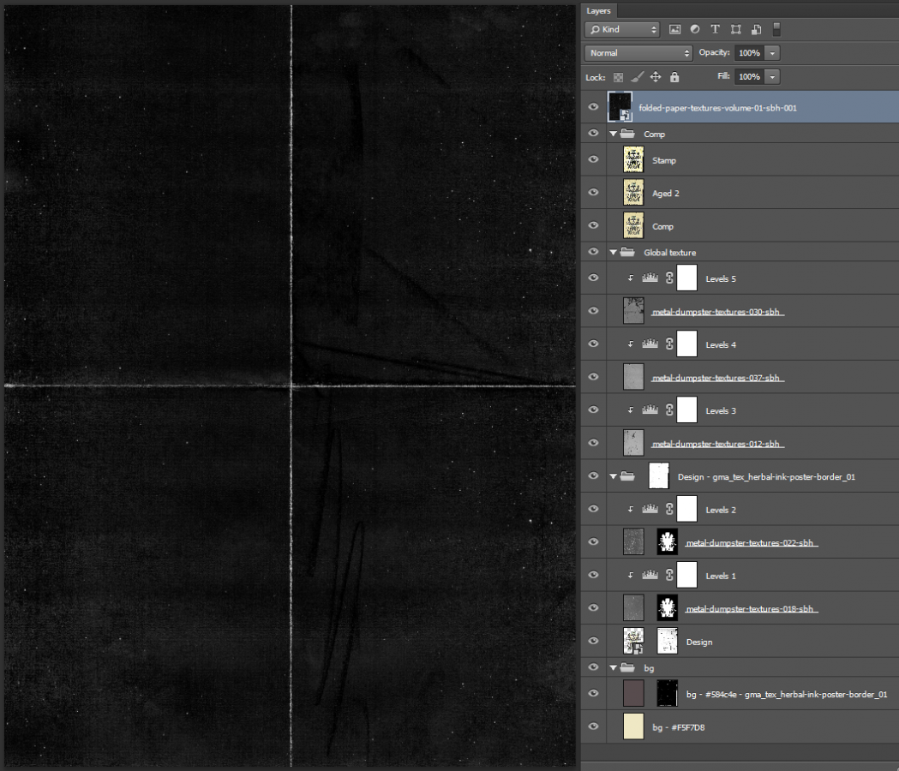Click the Levels 3 layer mask thumbnail
This screenshot has width=899, height=771.
[x=686, y=410]
